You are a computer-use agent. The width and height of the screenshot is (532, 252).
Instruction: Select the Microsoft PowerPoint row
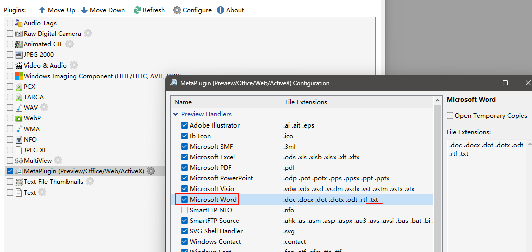point(303,178)
